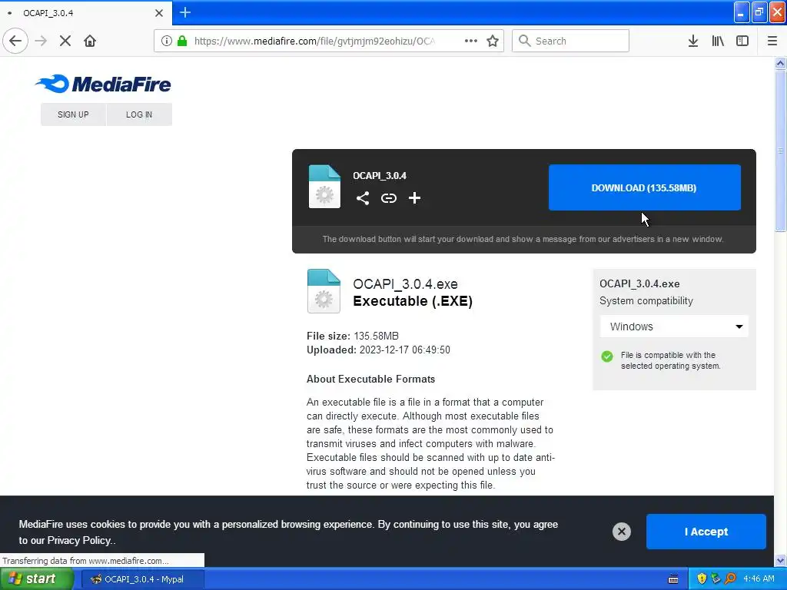Click the green compatibility check mark
The height and width of the screenshot is (590, 787).
point(607,356)
